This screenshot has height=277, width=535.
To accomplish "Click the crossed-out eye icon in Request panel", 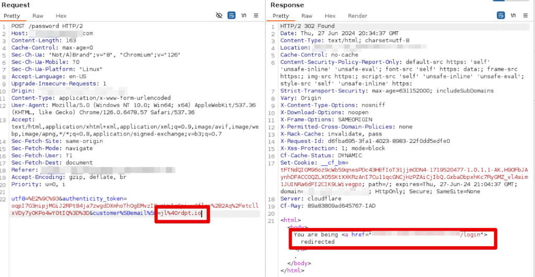I will click(x=219, y=16).
